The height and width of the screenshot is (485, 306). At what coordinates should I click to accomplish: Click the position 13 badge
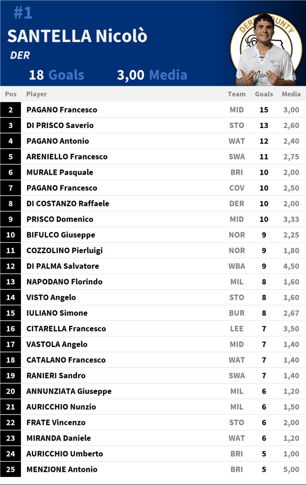pyautogui.click(x=10, y=282)
